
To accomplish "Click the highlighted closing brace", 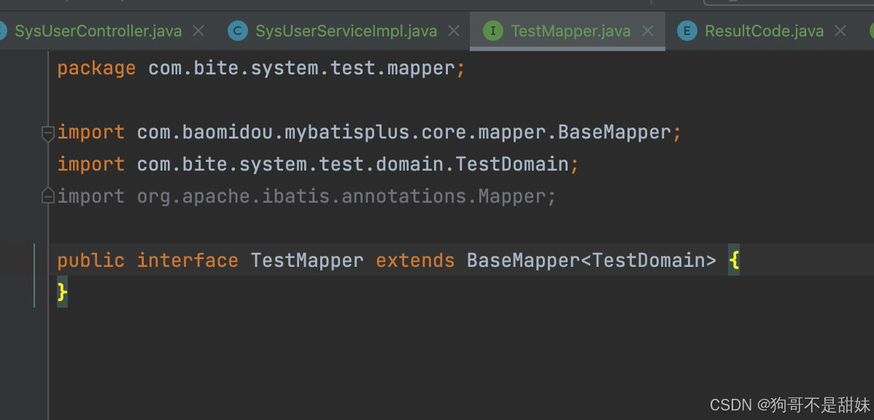I will point(62,292).
